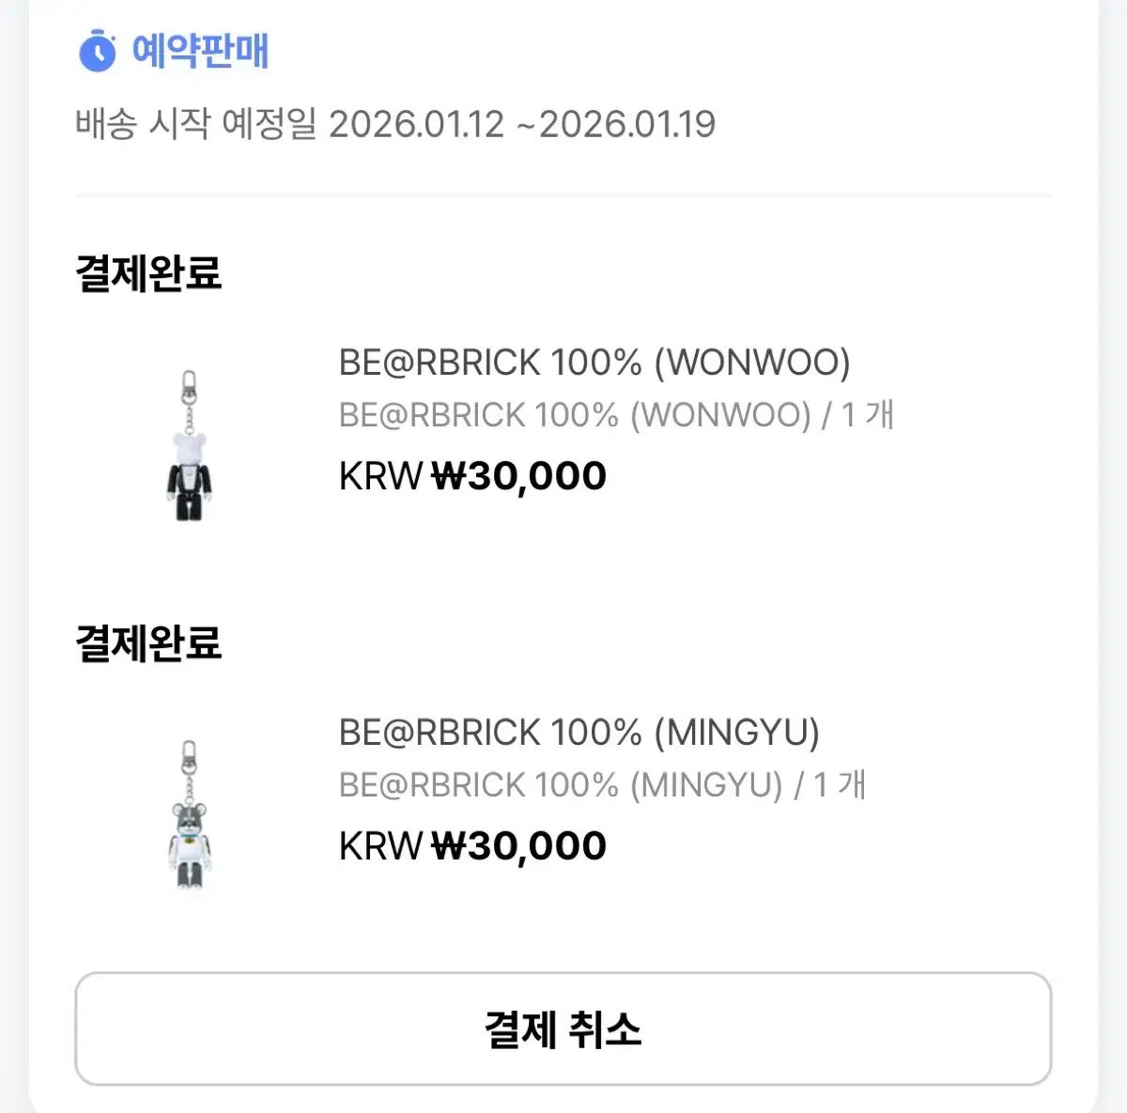Click the MINGYU quantity text / 1 개
Image resolution: width=1127 pixels, height=1113 pixels.
831,783
